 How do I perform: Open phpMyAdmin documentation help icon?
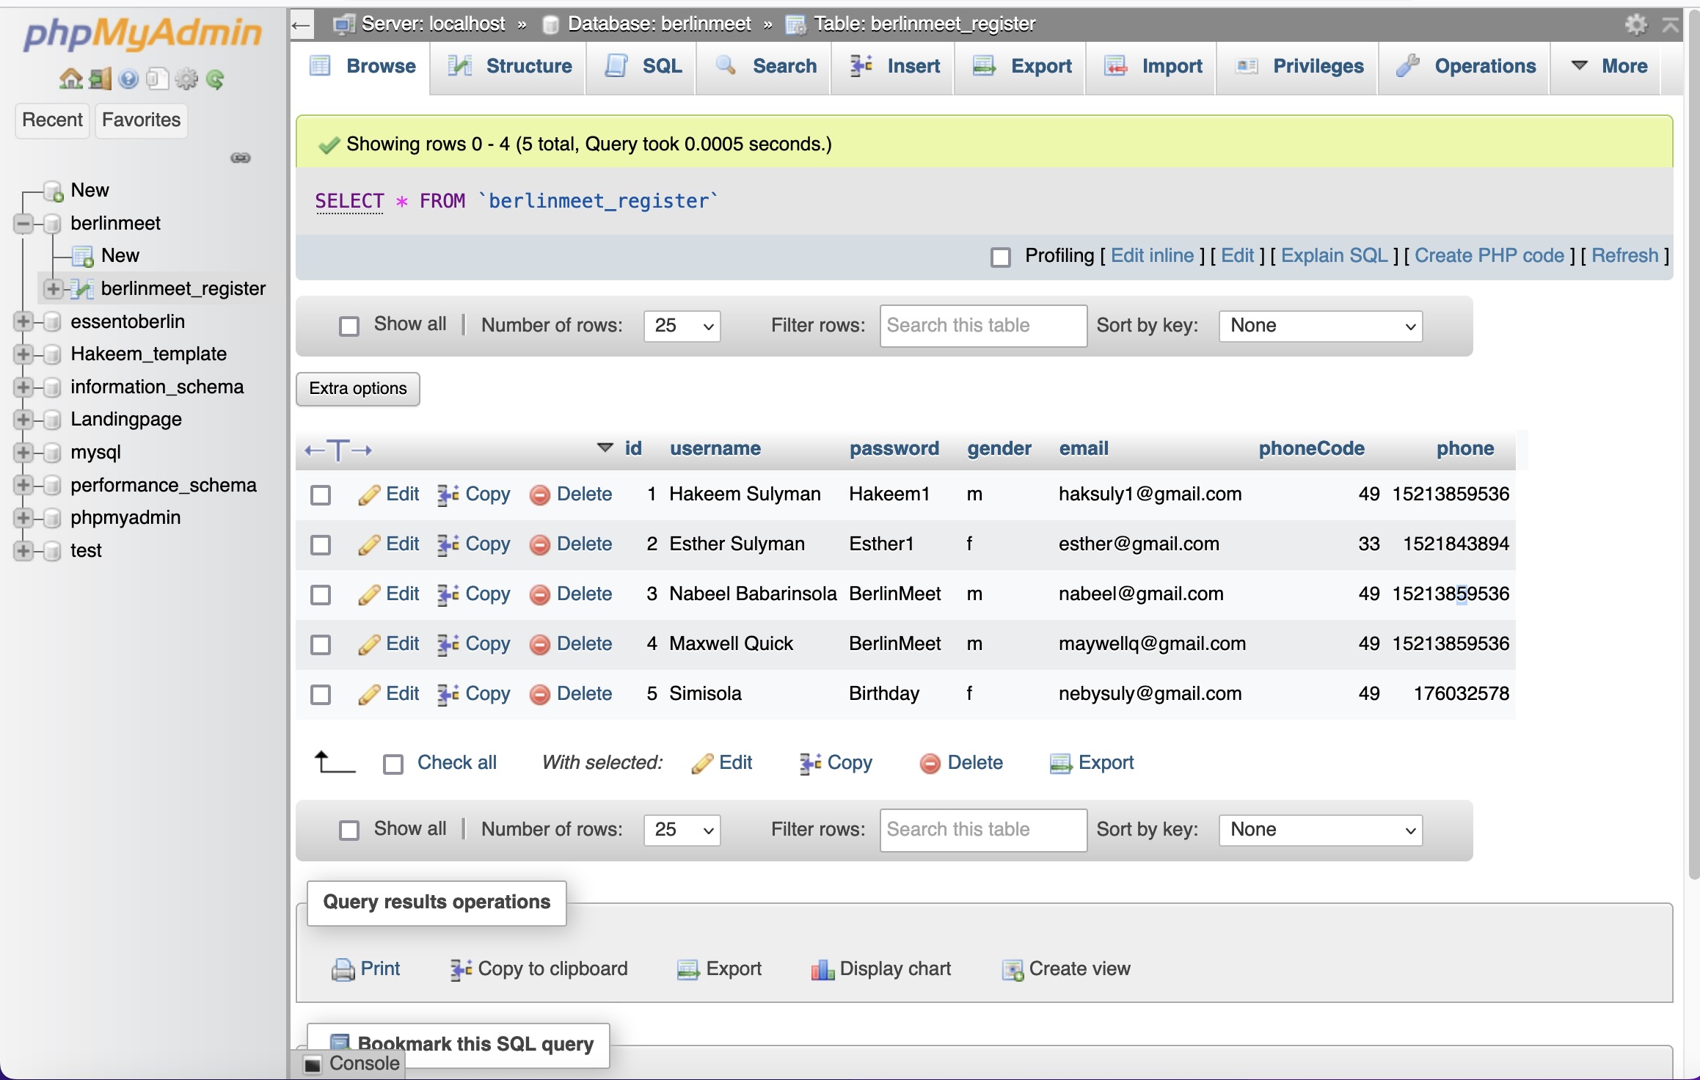click(128, 79)
